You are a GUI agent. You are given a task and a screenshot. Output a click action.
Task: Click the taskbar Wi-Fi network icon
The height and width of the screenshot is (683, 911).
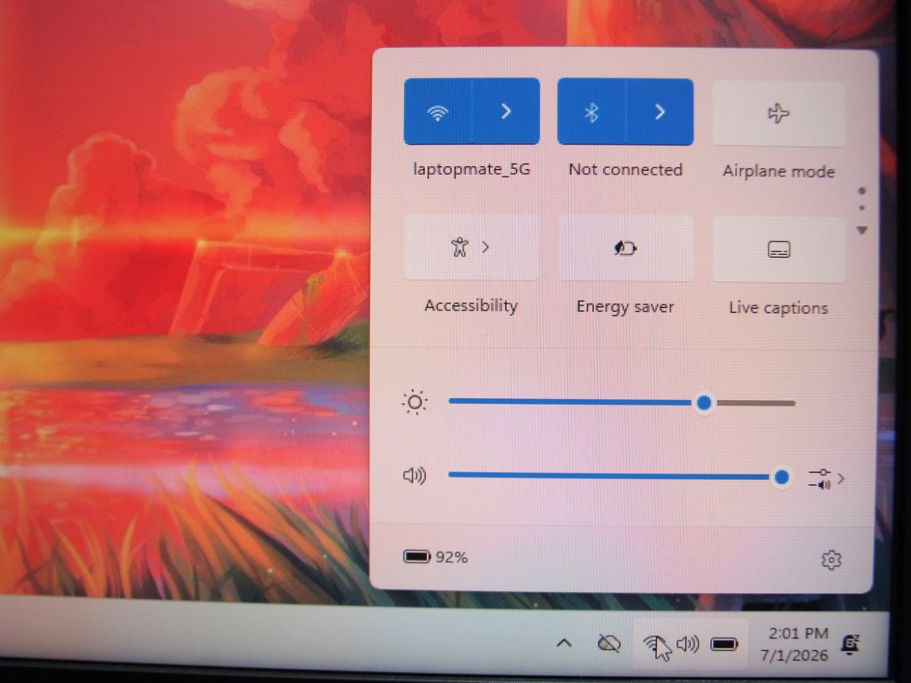click(654, 644)
